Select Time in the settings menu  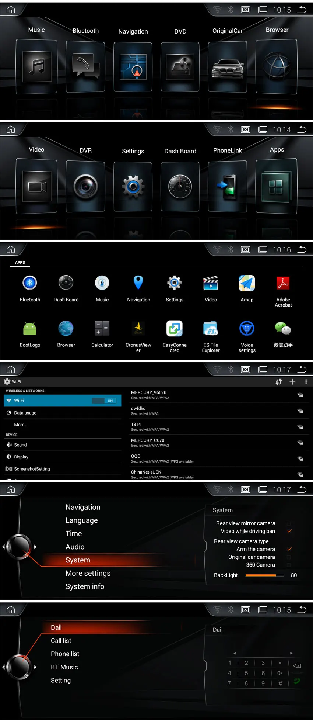(74, 533)
